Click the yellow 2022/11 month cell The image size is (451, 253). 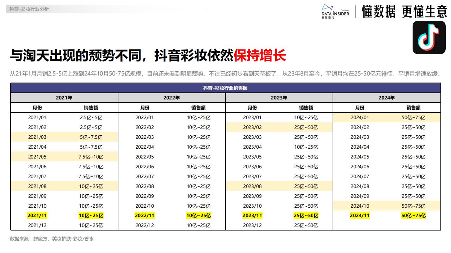tap(145, 215)
